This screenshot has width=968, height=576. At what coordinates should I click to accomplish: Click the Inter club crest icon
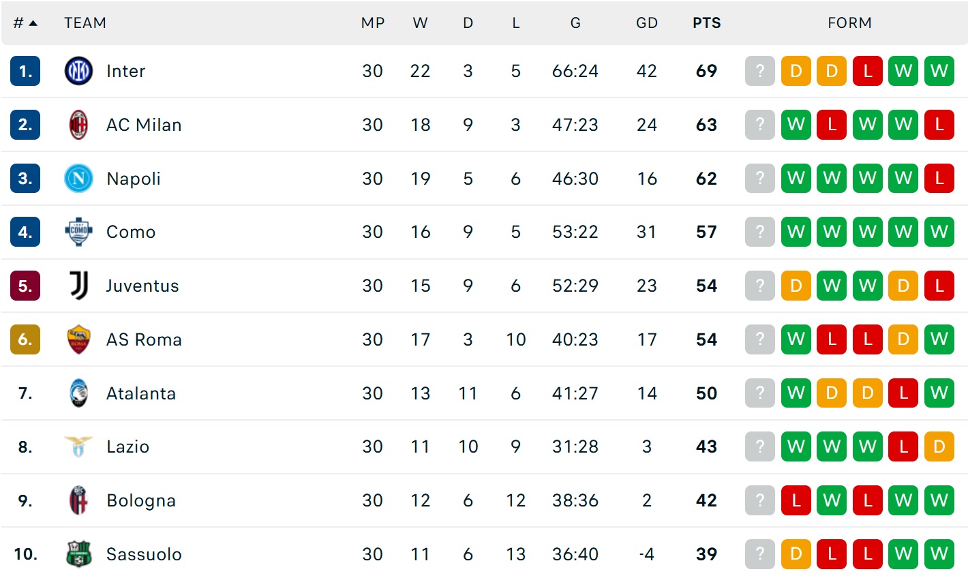[x=78, y=71]
